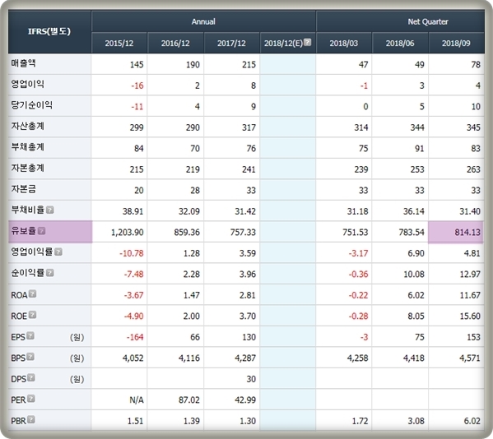Image resolution: width=493 pixels, height=439 pixels.
Task: Open the BPS help icon
Action: point(30,357)
